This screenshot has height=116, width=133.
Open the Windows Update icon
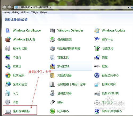click(x=97, y=30)
